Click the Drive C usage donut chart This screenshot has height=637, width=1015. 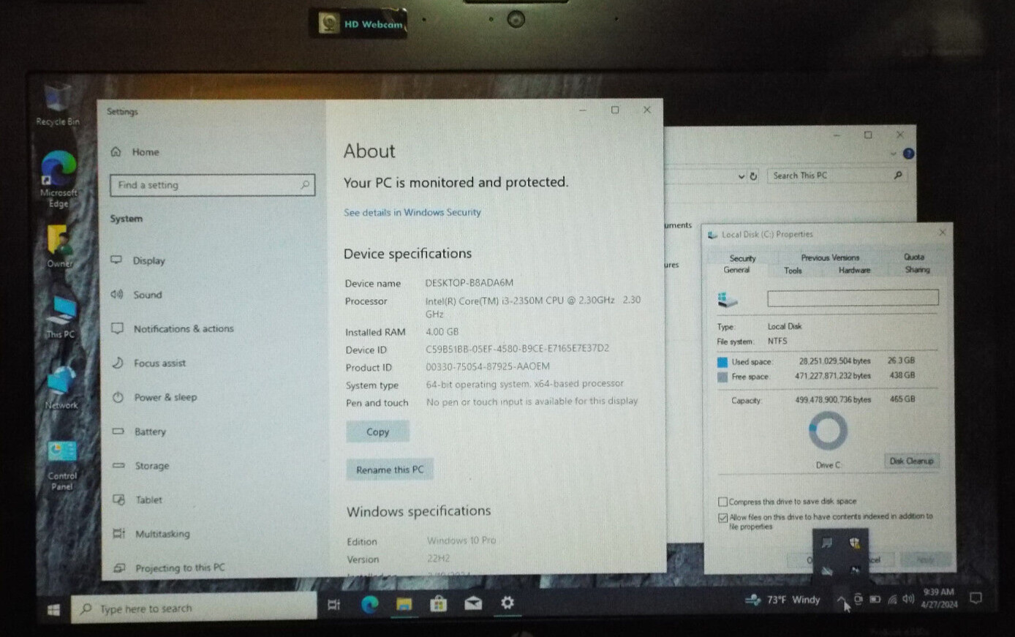[x=828, y=431]
